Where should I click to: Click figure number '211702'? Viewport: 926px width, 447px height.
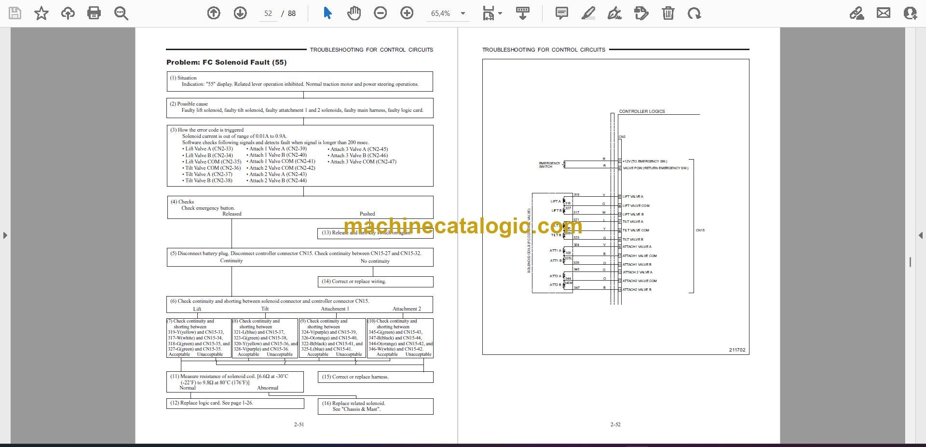pos(737,350)
